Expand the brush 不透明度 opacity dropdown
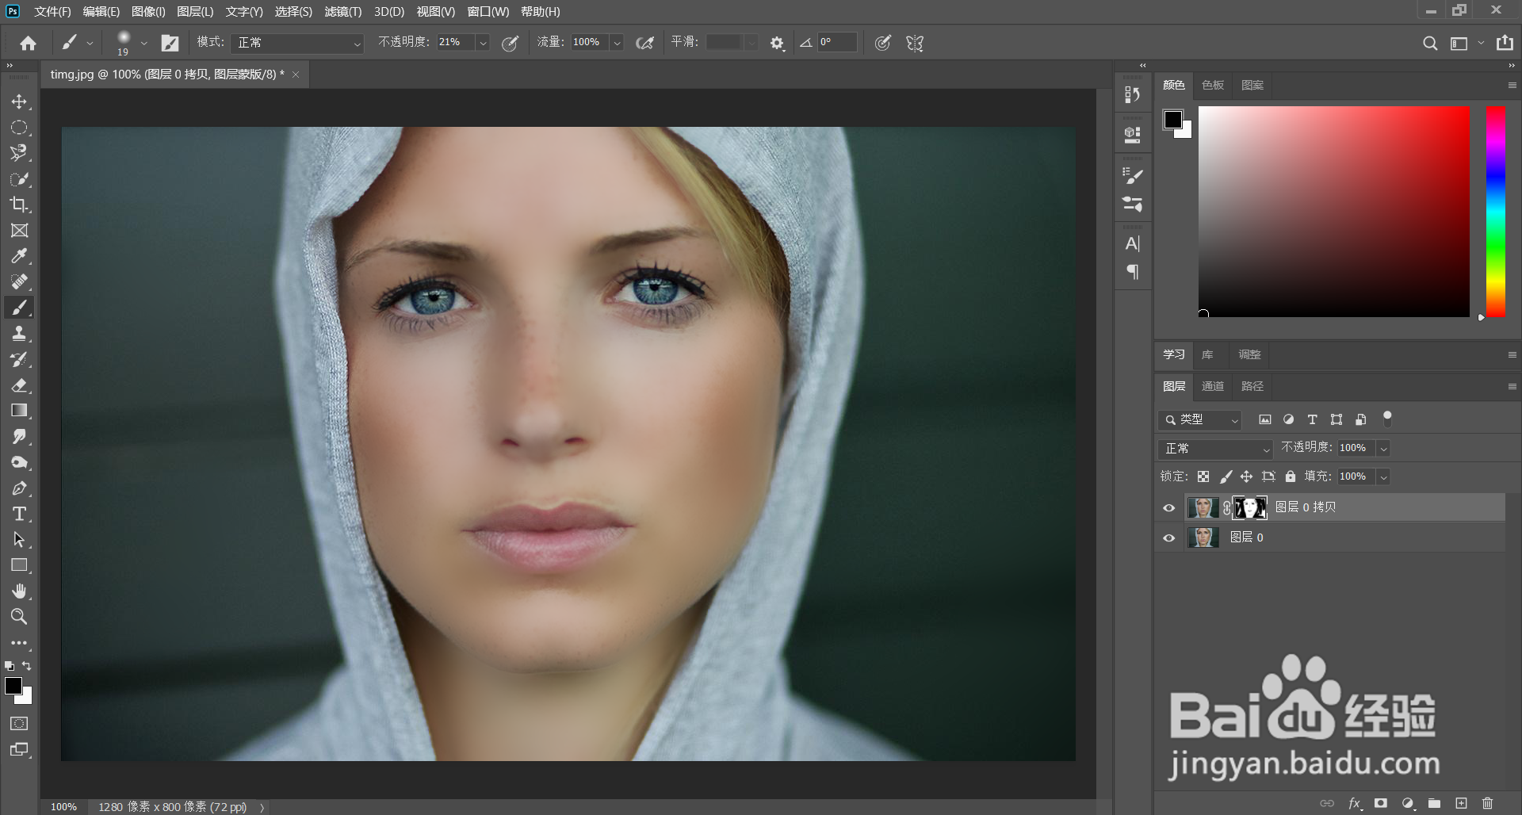The image size is (1522, 815). (x=482, y=43)
